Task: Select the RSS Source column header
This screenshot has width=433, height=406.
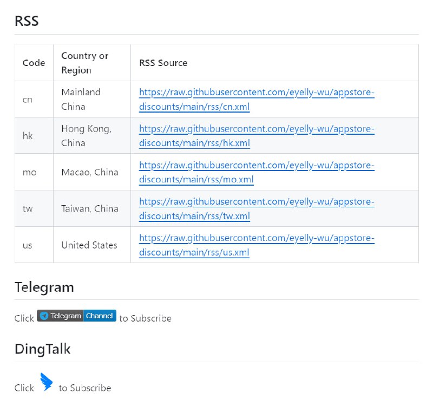Action: pyautogui.click(x=163, y=62)
